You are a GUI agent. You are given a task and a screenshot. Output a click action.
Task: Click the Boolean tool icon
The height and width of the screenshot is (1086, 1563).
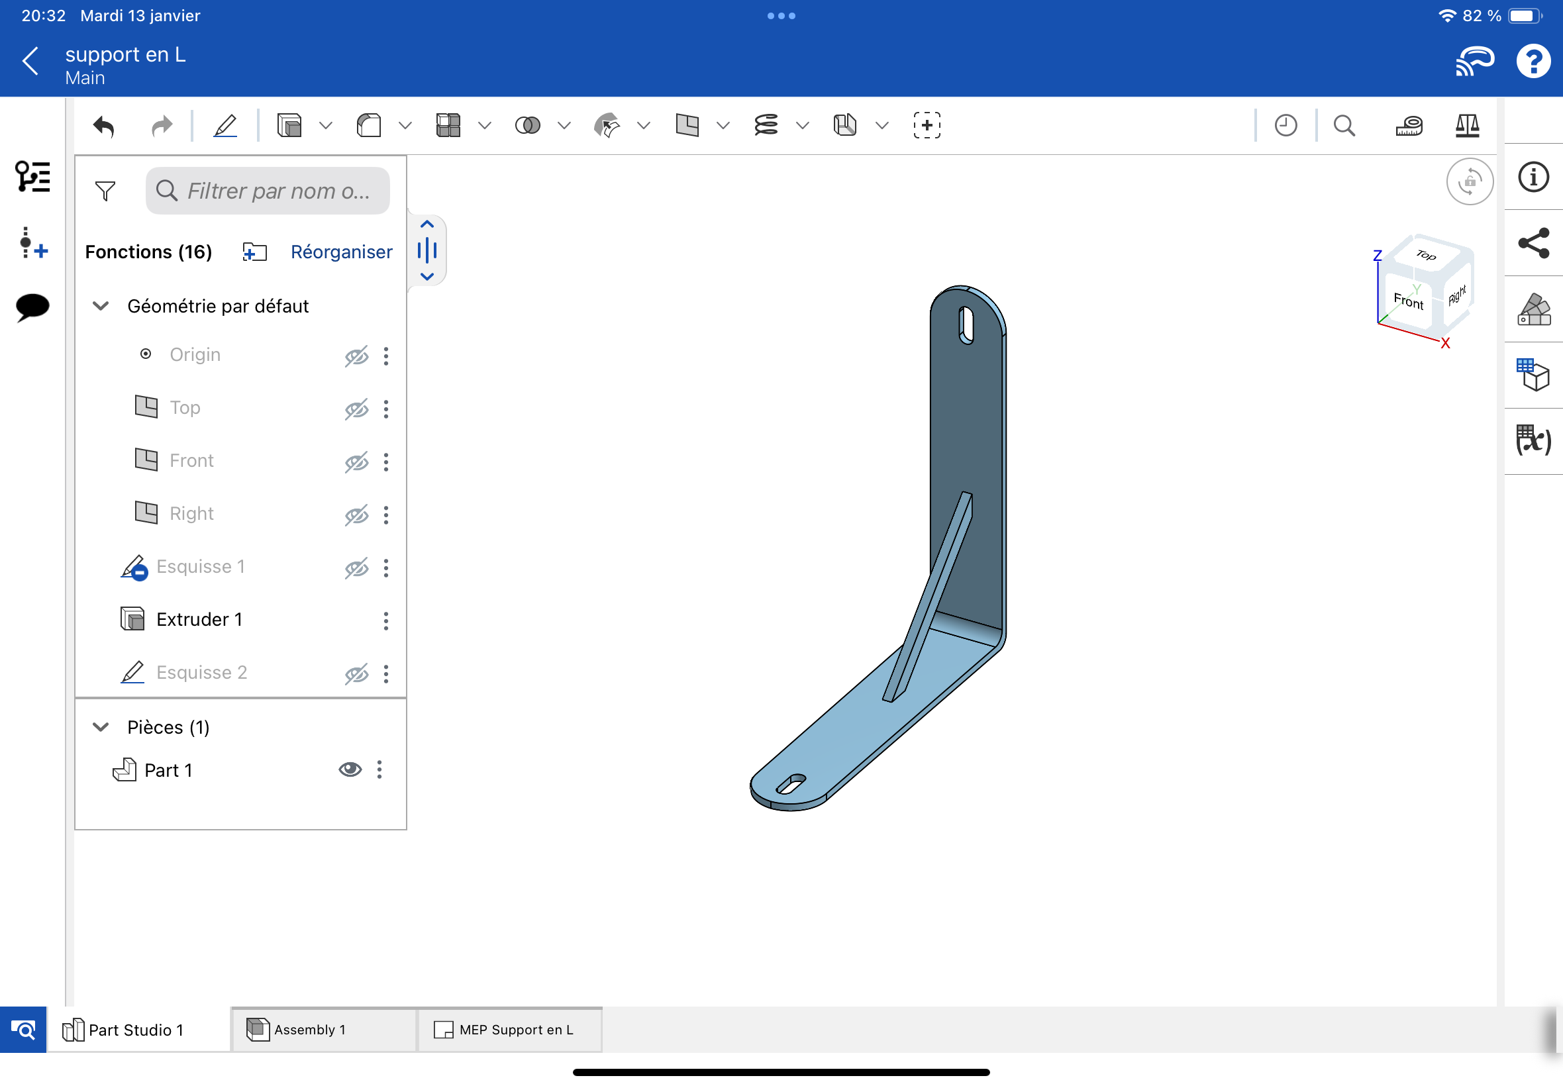click(x=527, y=126)
